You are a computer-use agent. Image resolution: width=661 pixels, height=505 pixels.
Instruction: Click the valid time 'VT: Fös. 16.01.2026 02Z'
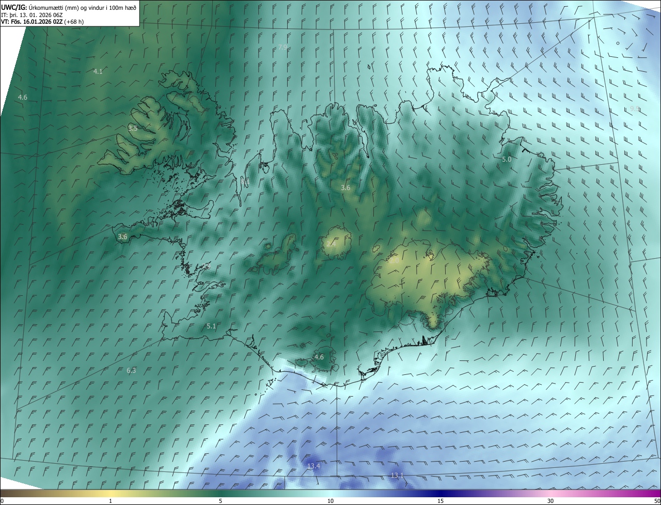coord(32,22)
